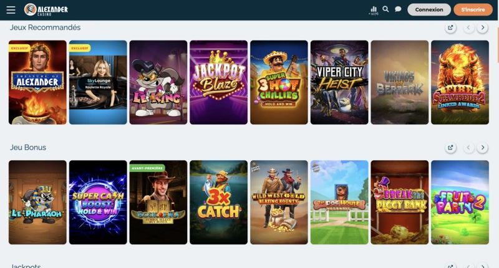Open the search magnifier icon
This screenshot has height=268, width=499.
coord(385,9)
